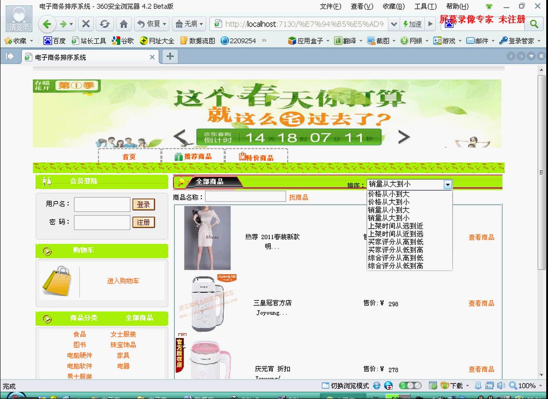This screenshot has width=548, height=399.
Task: Go to browser home page icon
Action: pos(124,24)
